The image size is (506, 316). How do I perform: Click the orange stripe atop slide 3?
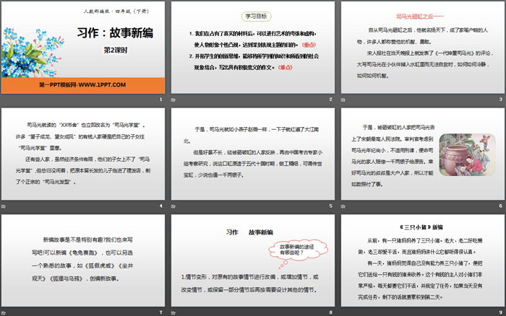421,2
